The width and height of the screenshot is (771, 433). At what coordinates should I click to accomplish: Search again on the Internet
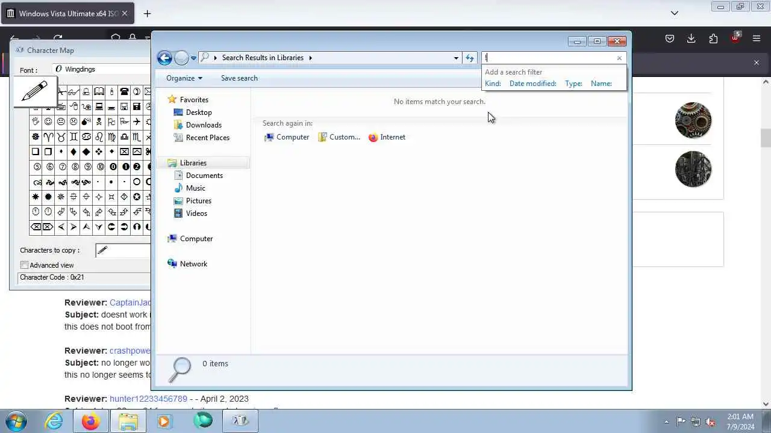coord(387,137)
